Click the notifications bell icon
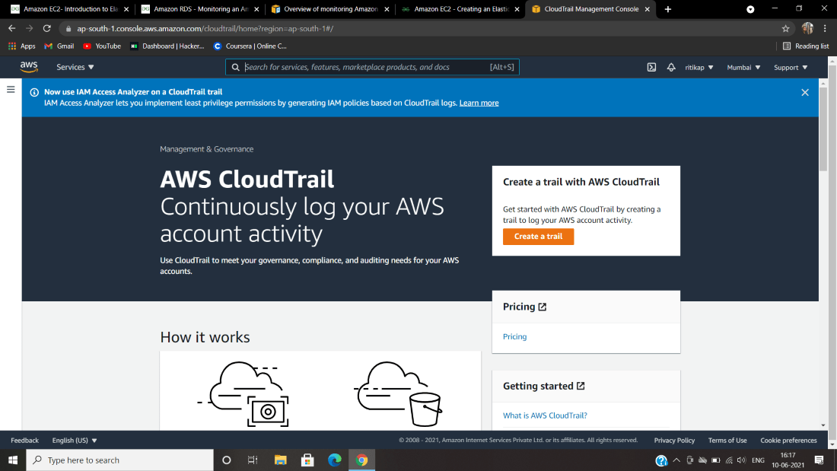Viewport: 837px width, 471px height. tap(671, 67)
